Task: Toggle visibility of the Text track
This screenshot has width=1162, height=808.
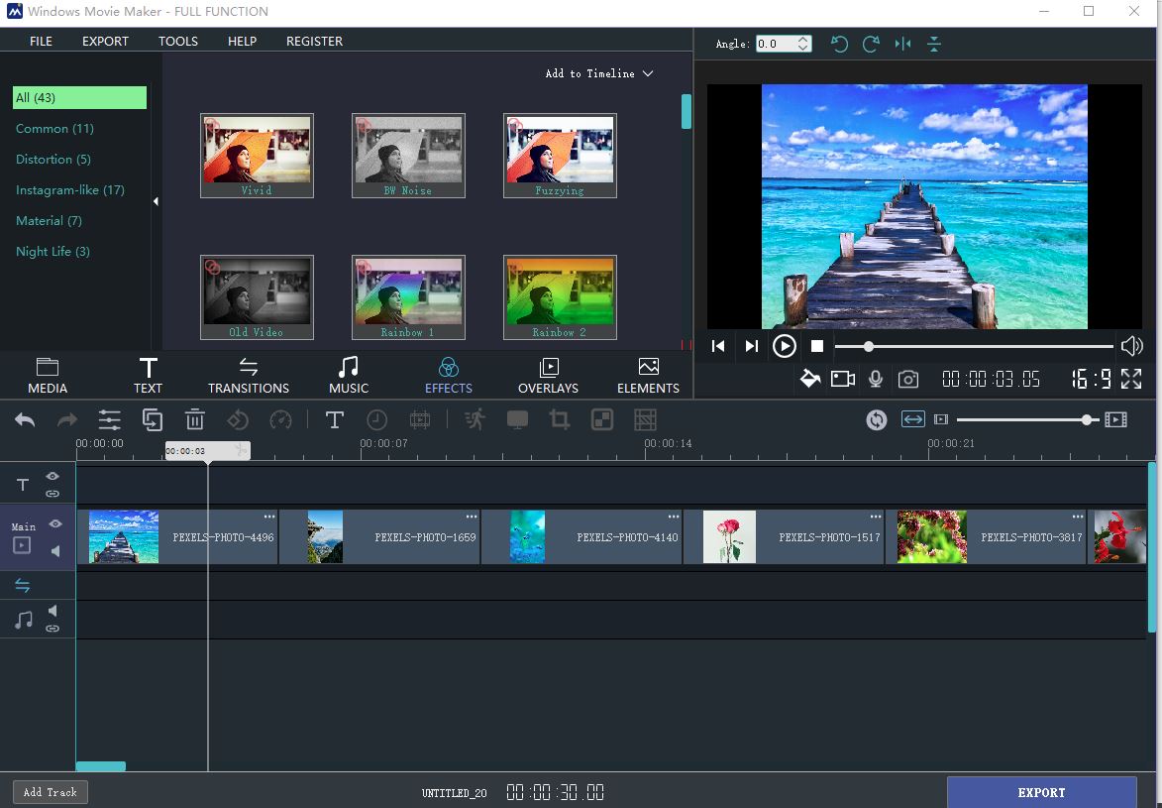Action: coord(53,477)
